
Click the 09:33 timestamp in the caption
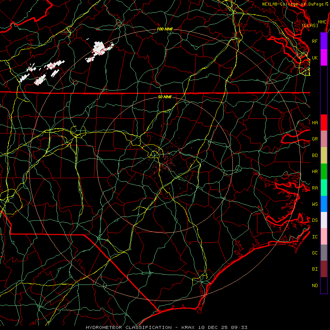(x=240, y=327)
